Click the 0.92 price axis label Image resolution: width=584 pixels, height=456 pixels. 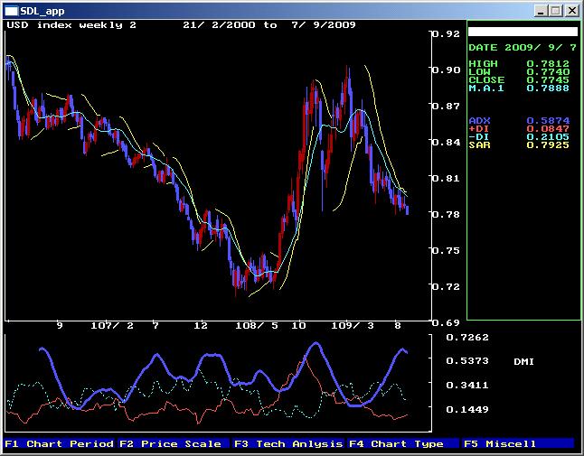[x=446, y=33]
